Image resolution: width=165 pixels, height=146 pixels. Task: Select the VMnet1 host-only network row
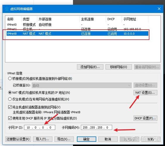[77, 29]
